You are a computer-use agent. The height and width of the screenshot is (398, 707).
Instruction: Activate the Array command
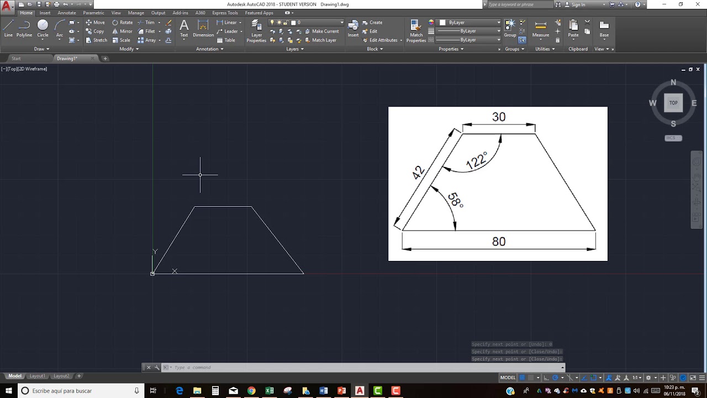(147, 40)
